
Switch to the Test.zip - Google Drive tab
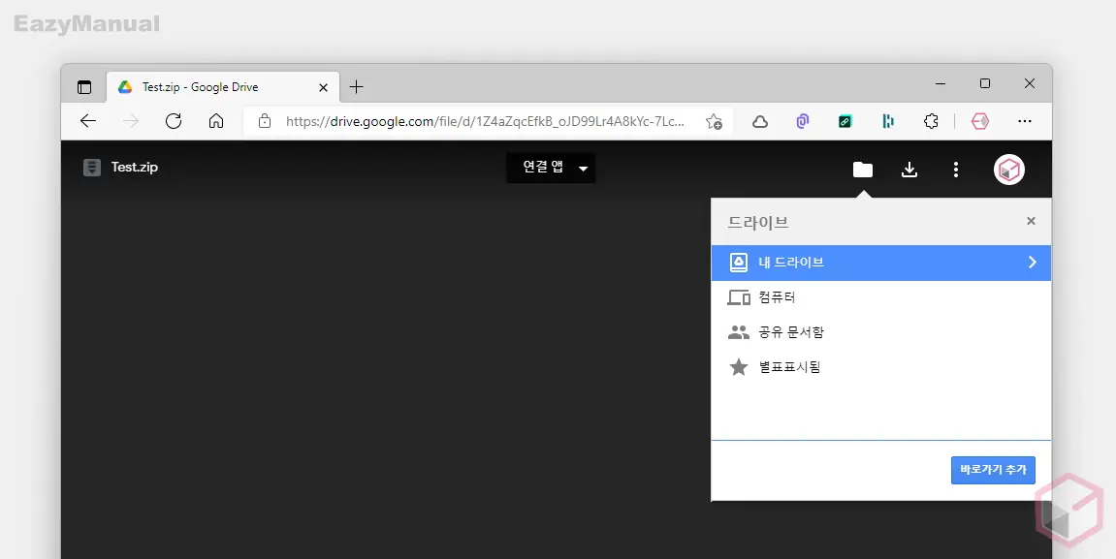coord(213,86)
